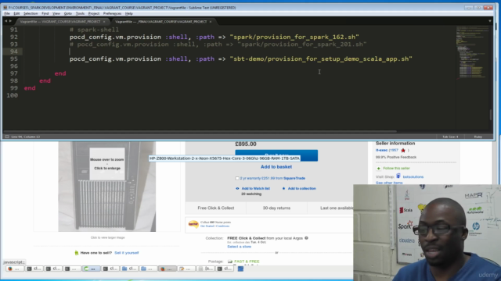Open the View menu
The width and height of the screenshot is (501, 281).
(x=56, y=14)
